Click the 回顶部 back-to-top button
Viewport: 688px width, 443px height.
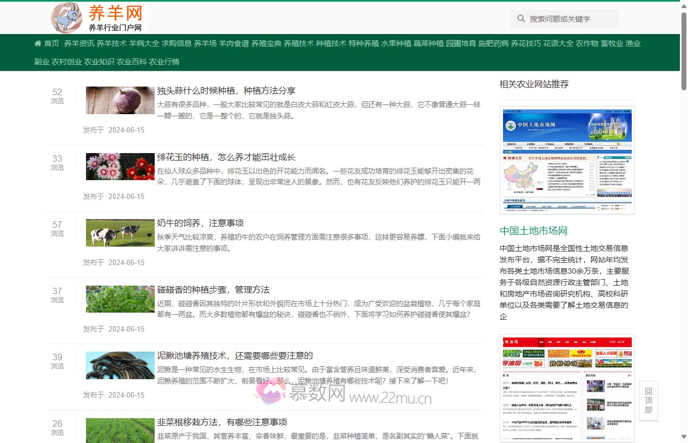[x=647, y=400]
